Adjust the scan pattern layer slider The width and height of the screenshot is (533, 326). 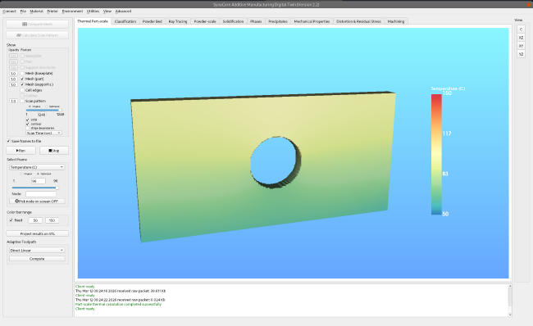coord(43,110)
